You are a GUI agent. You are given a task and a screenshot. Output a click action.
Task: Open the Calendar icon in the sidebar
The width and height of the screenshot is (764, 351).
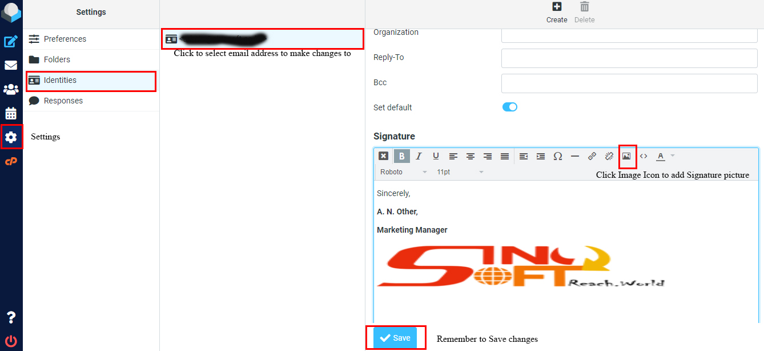point(11,113)
